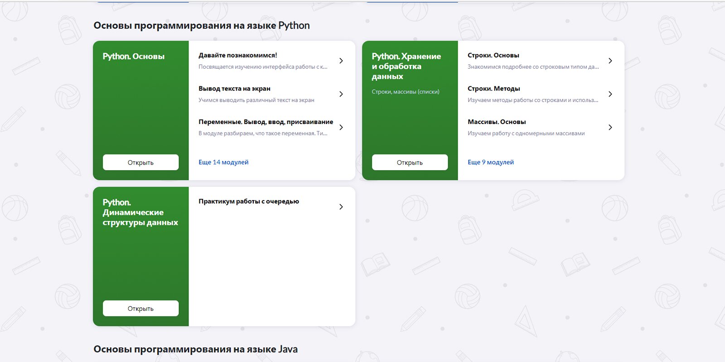Viewport: 725px width, 362px height.
Task: Open the Python. Основы course
Action: [x=140, y=162]
